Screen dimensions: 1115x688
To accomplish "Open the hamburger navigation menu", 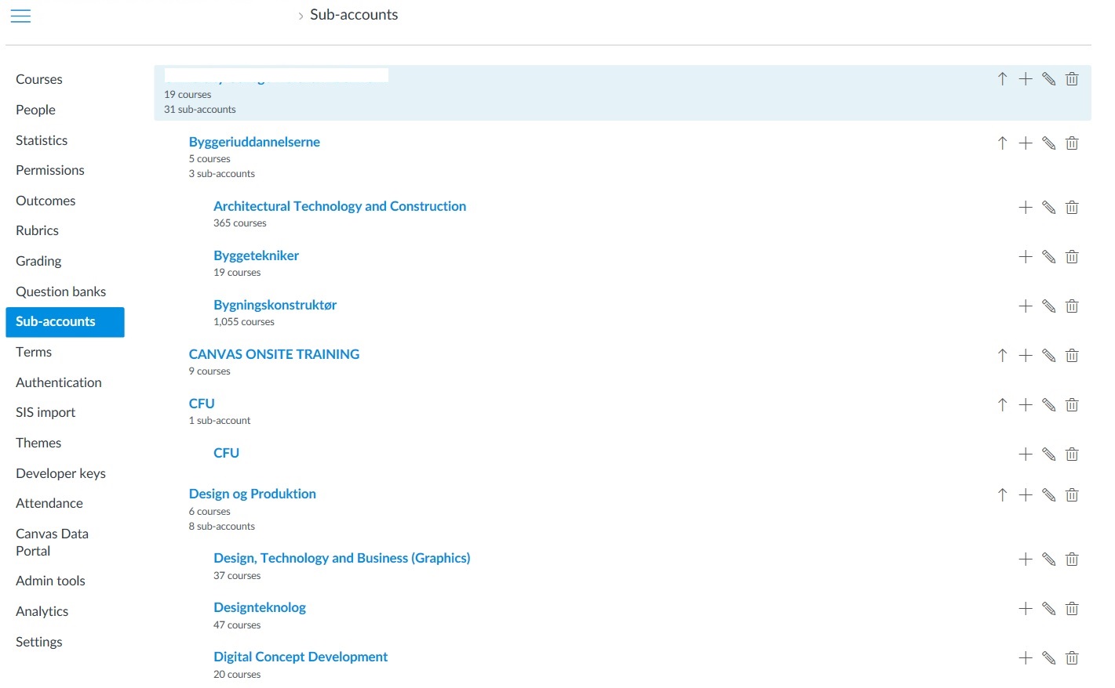I will (20, 16).
